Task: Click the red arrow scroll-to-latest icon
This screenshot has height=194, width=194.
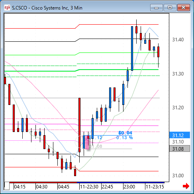Action: pos(186,186)
